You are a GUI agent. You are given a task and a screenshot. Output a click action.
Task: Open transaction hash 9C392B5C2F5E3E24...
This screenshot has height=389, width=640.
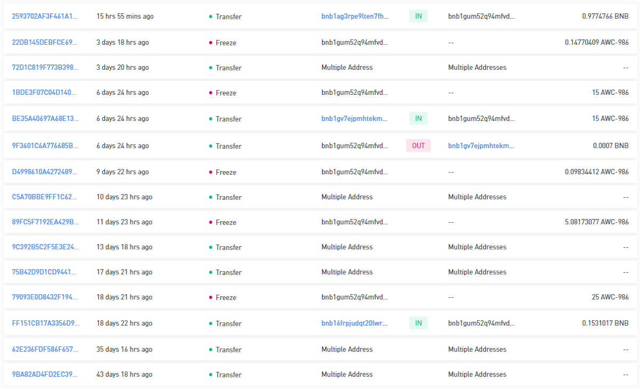coord(45,247)
